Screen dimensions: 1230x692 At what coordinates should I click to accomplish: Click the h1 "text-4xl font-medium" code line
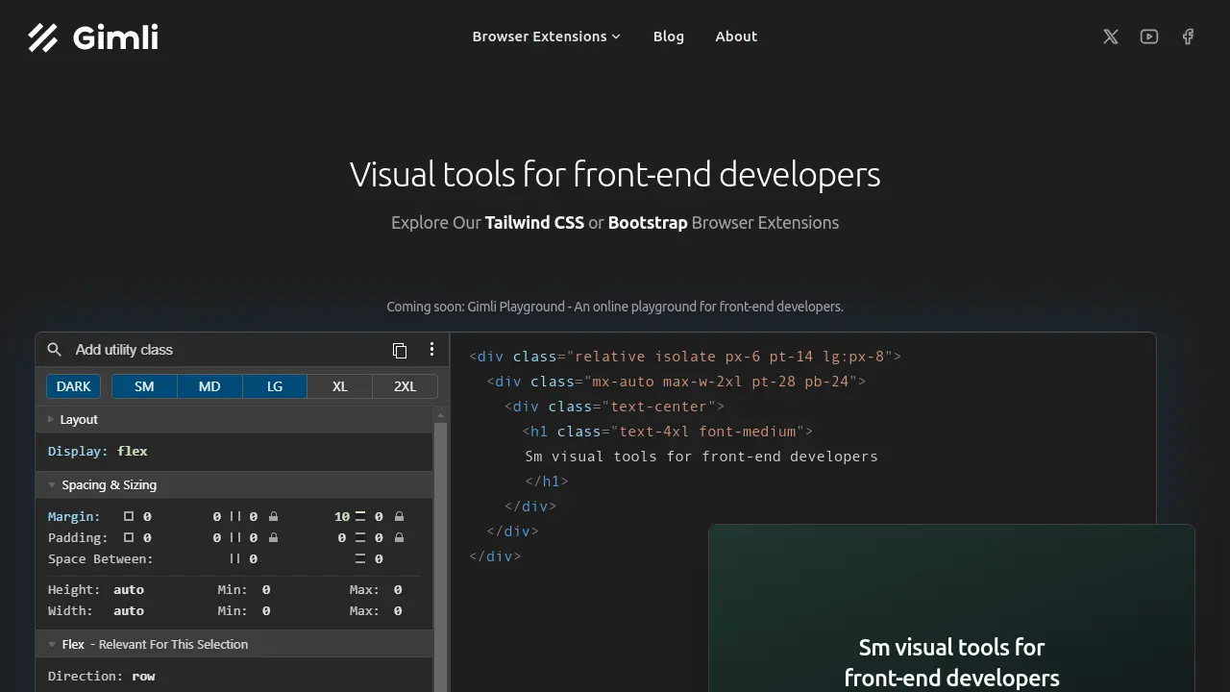[x=668, y=432]
